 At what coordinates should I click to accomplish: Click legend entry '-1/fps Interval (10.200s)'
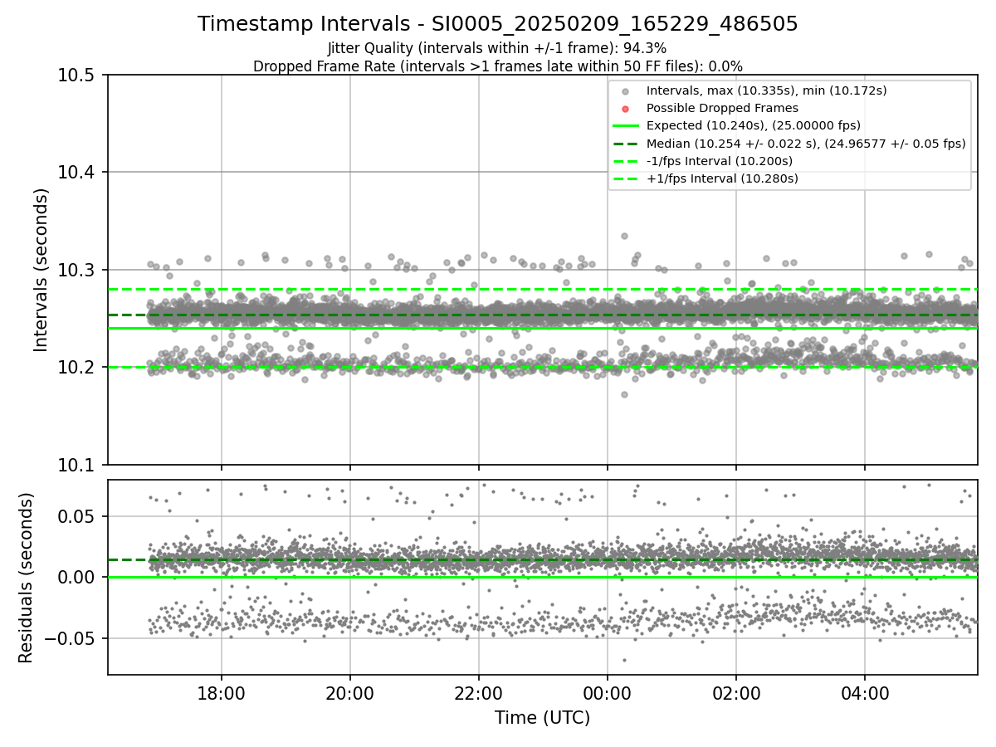click(720, 160)
